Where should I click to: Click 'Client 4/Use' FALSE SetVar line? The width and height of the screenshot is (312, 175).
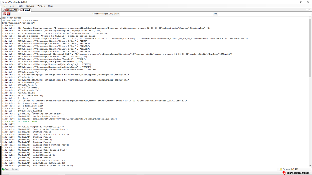[46, 51]
